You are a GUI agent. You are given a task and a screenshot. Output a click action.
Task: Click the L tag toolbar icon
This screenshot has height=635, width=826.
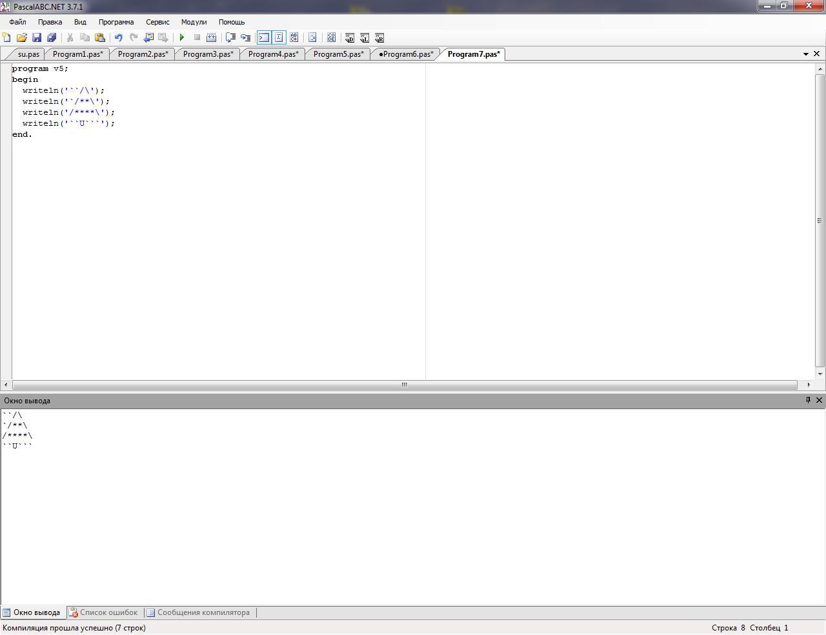point(365,37)
